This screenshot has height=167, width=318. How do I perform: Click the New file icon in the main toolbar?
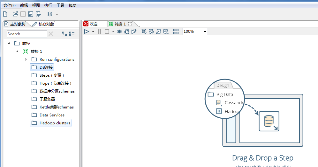coord(5,14)
